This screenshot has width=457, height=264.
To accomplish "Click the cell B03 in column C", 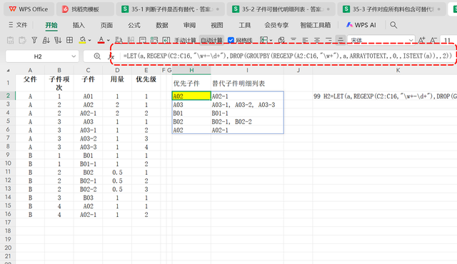I will coord(88,198).
